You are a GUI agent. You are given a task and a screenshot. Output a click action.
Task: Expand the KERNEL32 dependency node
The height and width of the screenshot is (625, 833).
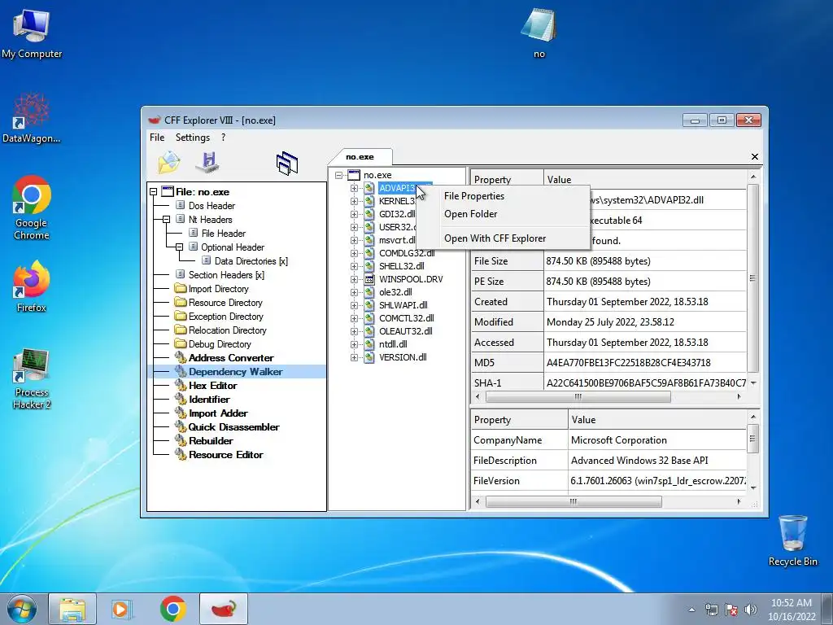[x=354, y=202]
